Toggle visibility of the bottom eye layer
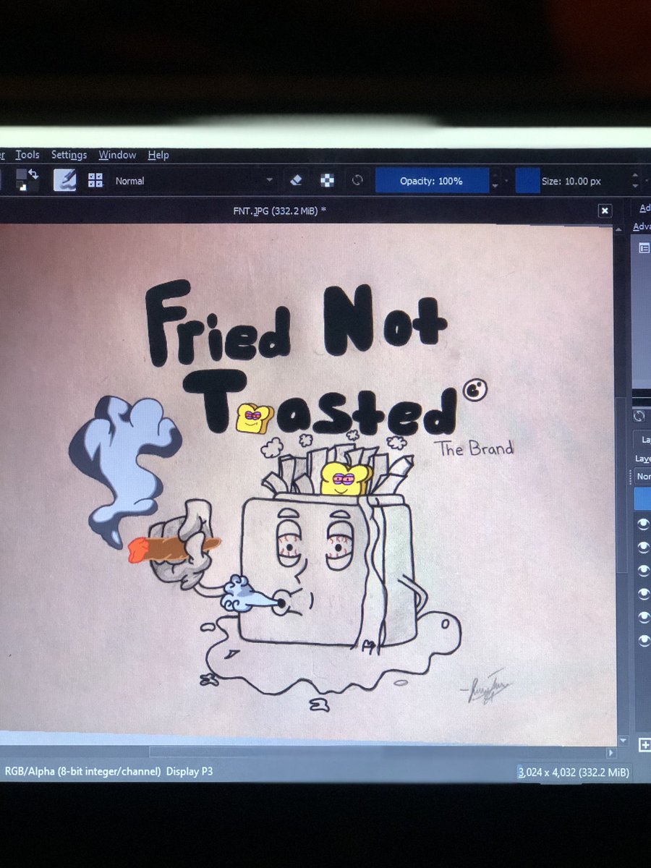The width and height of the screenshot is (651, 868). (643, 639)
